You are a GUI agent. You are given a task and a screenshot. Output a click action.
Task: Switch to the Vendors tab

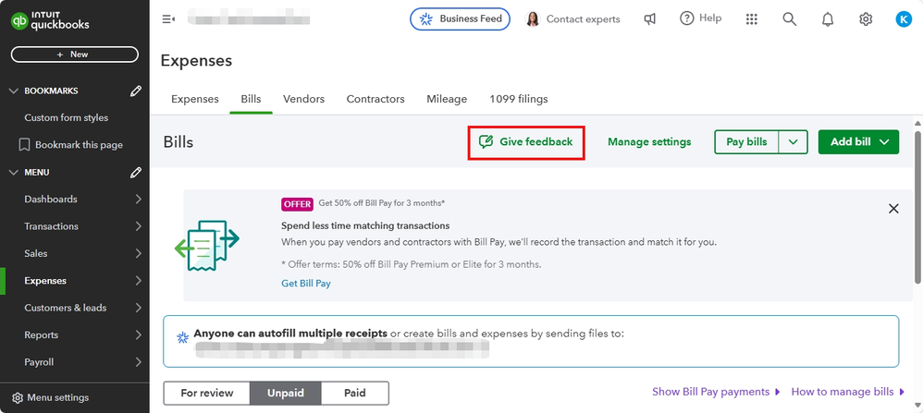(303, 99)
